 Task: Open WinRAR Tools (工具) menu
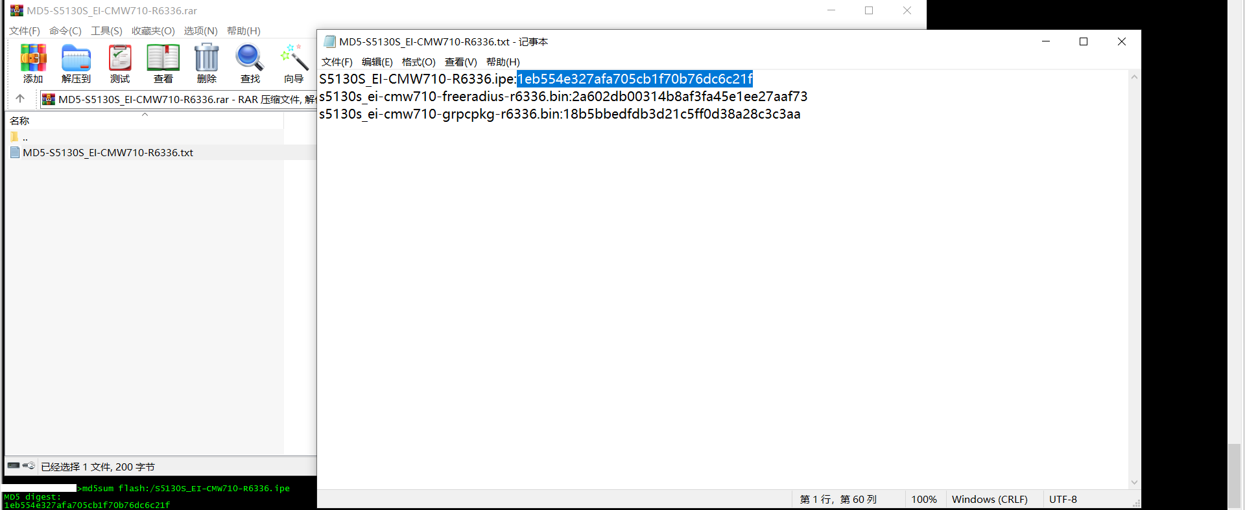(106, 30)
